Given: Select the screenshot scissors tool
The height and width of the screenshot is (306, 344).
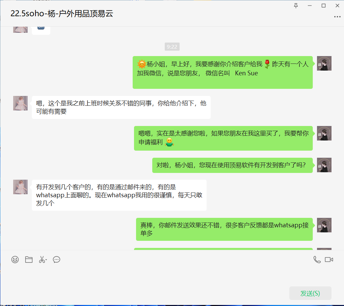Looking at the screenshot, I should (42, 259).
